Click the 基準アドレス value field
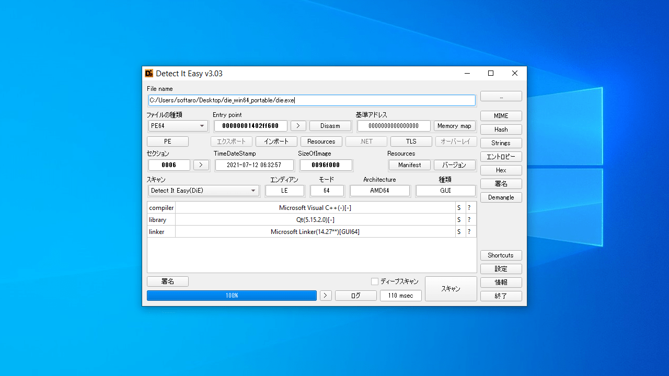Image resolution: width=669 pixels, height=376 pixels. coord(394,126)
